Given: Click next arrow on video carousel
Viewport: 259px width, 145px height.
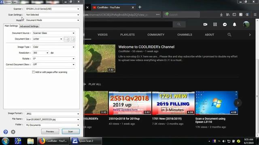Looking at the screenshot, I should (x=238, y=103).
